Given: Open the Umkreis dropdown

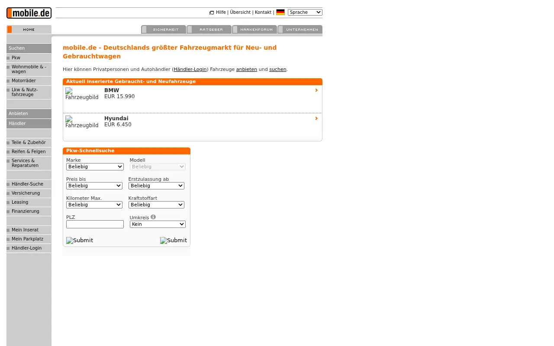Looking at the screenshot, I should pyautogui.click(x=158, y=224).
